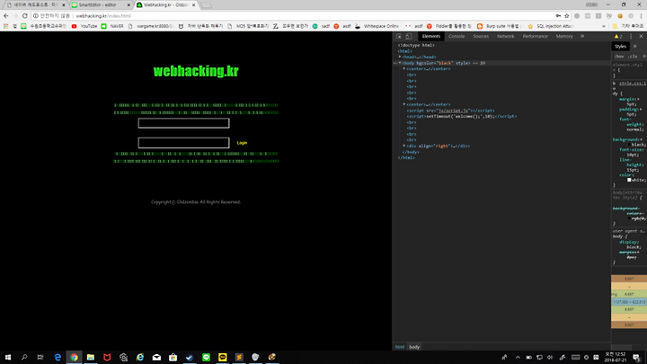Open KakaoTalk from the taskbar
The width and height of the screenshot is (647, 364).
[x=223, y=357]
